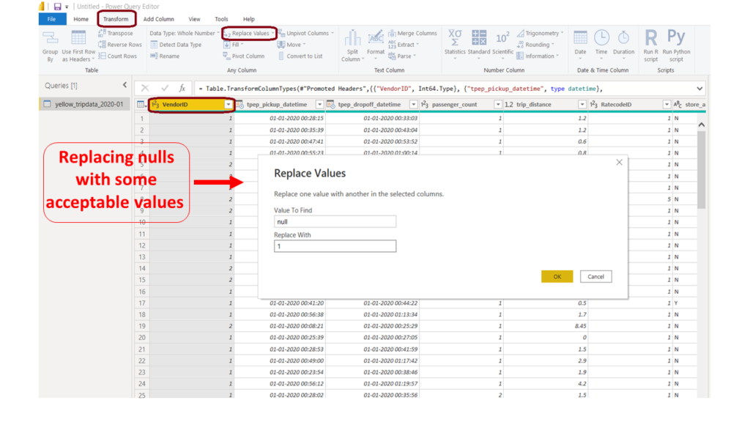
Task: Cancel the Replace Values dialog
Action: click(x=595, y=276)
